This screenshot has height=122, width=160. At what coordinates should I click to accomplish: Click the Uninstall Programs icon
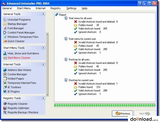click(5, 20)
